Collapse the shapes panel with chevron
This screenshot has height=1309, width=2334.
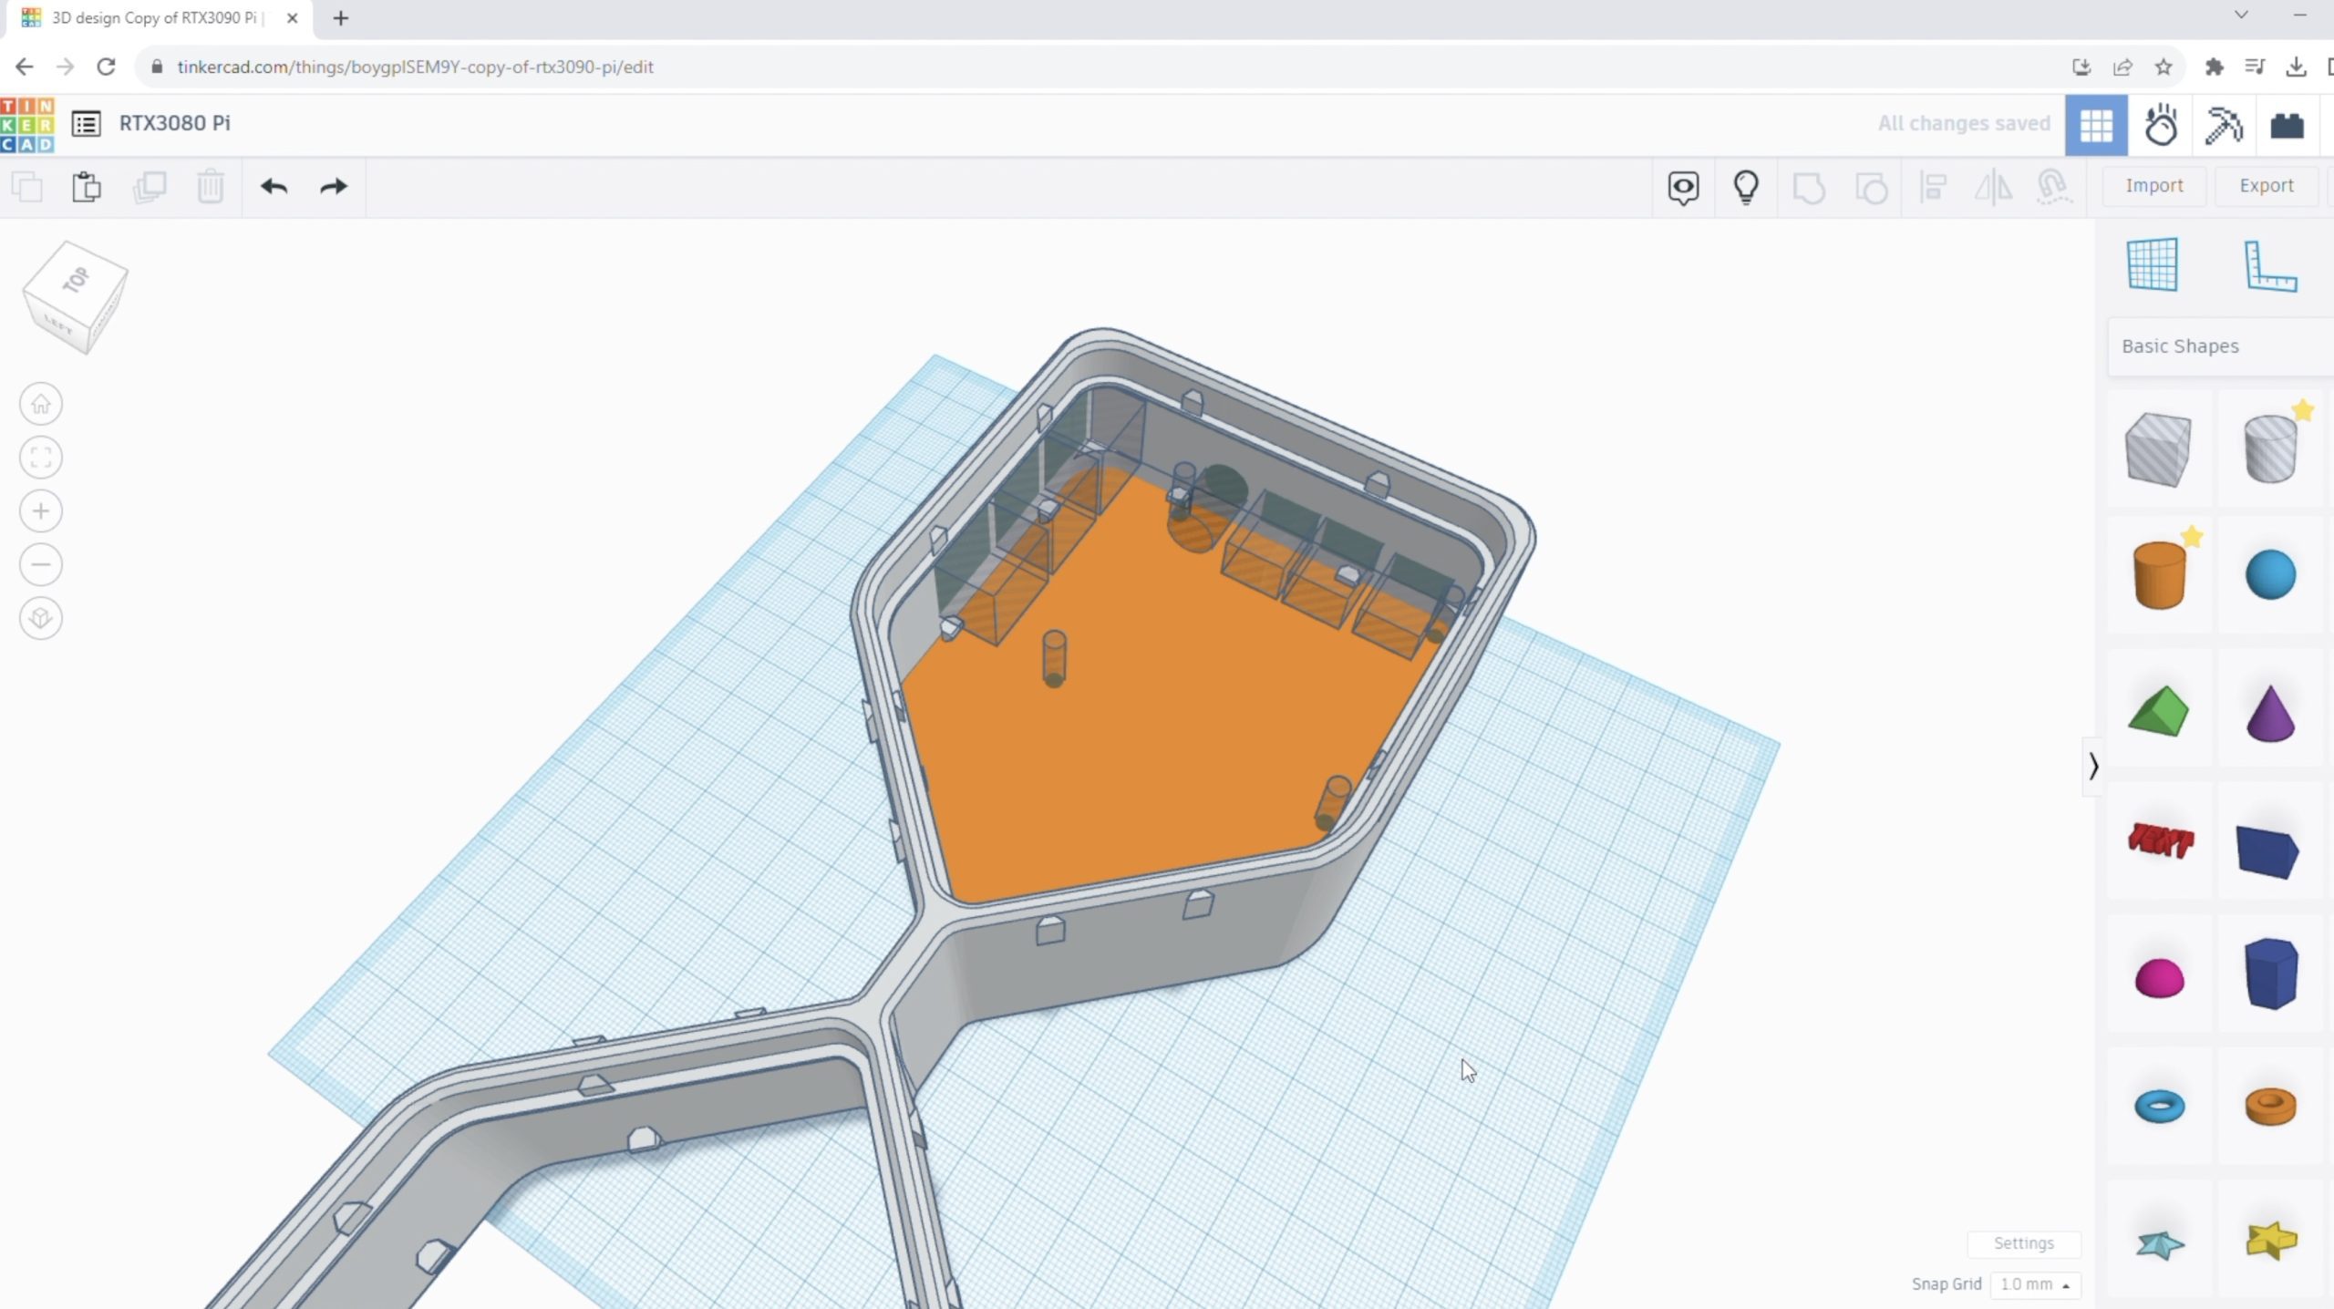2093,767
